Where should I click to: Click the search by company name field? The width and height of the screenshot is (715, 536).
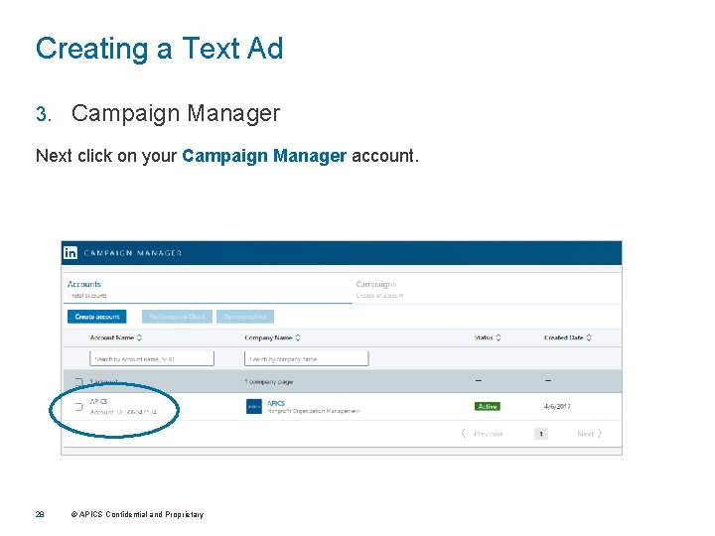click(306, 358)
